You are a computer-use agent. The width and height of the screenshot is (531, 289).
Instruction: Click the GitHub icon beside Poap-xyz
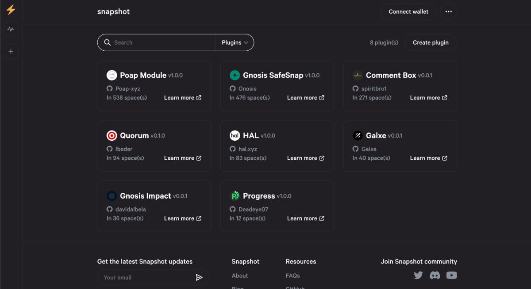point(110,89)
